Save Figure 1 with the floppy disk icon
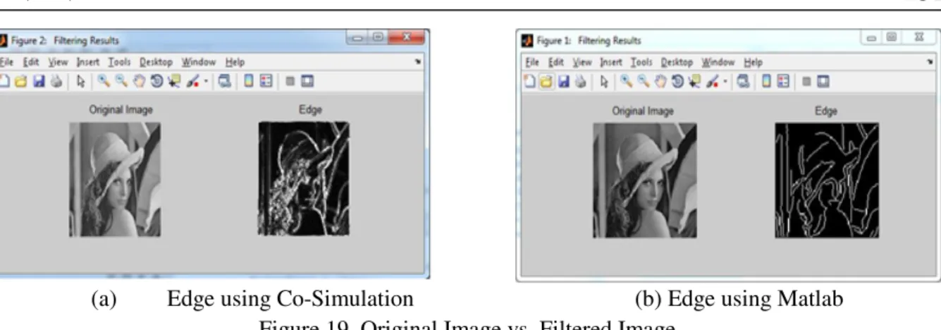The image size is (941, 330). pyautogui.click(x=564, y=81)
